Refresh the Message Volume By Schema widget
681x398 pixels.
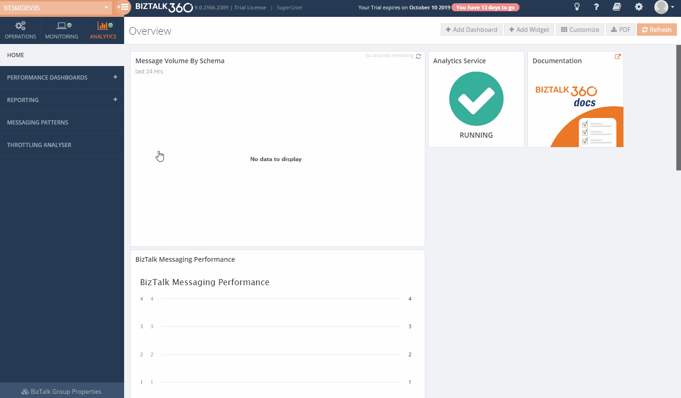point(418,56)
